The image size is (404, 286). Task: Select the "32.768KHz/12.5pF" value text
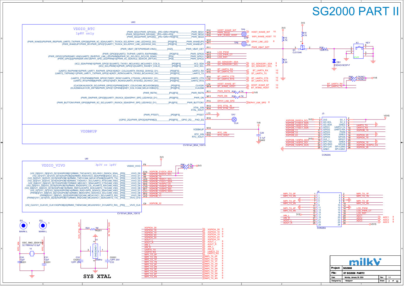(31, 245)
